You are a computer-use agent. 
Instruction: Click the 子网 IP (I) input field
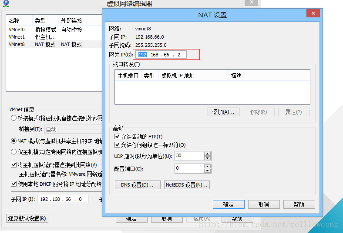point(63,199)
